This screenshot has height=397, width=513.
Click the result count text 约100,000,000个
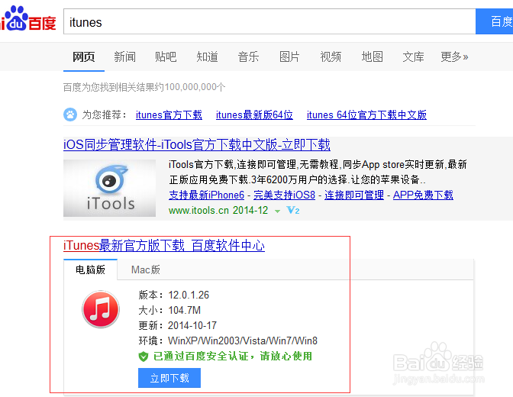[190, 87]
